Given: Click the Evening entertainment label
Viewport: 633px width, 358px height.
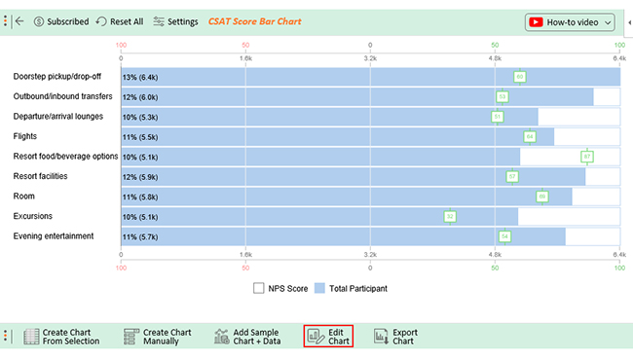Looking at the screenshot, I should coord(54,236).
